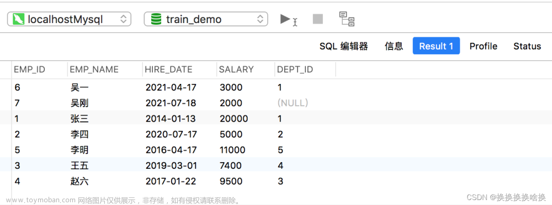Switch to the SQL 编辑器 tab
552x205 pixels.
point(343,46)
